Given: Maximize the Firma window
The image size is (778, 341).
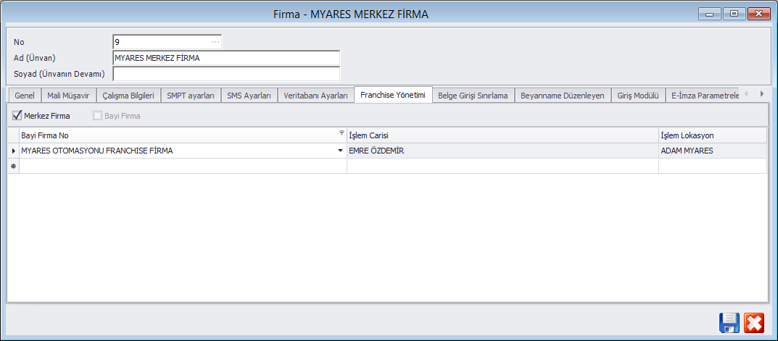Looking at the screenshot, I should [734, 14].
